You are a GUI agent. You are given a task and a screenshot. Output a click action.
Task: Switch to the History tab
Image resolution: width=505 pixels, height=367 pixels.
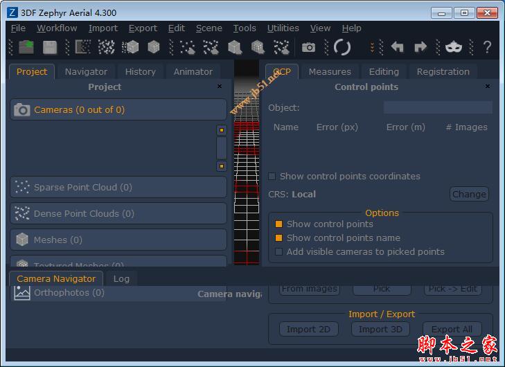point(141,71)
